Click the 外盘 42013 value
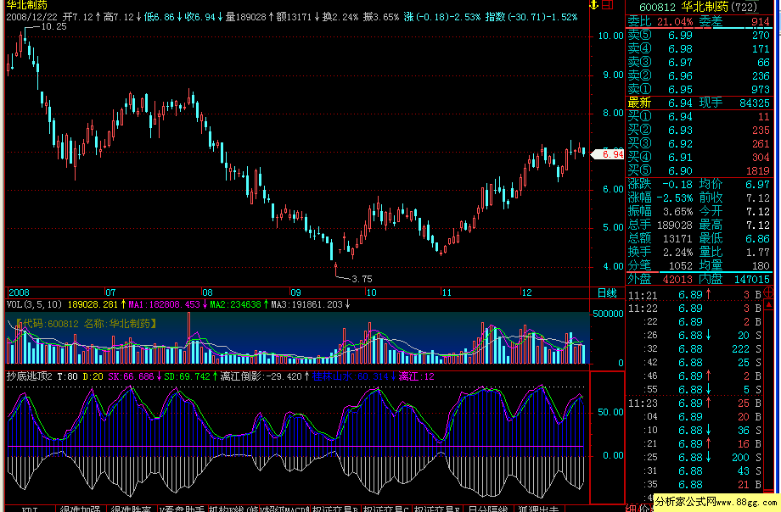Screen dimensions: 781x512 click(677, 279)
